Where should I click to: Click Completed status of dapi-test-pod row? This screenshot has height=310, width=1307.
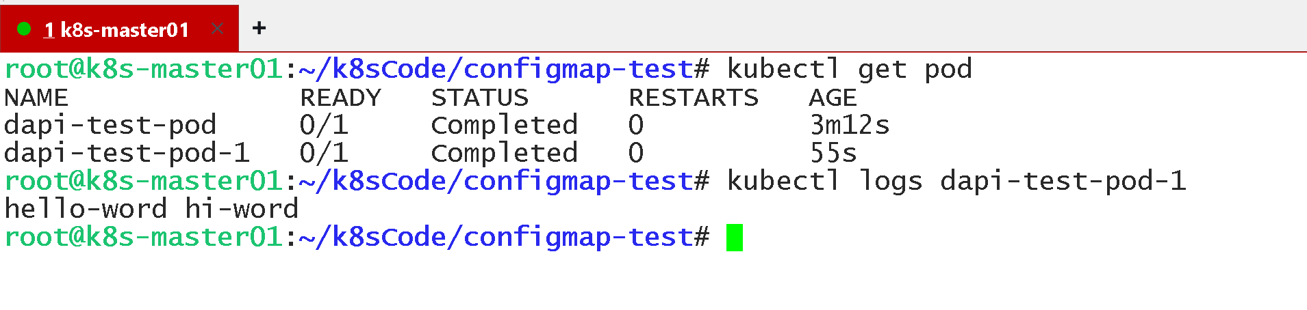pyautogui.click(x=505, y=125)
